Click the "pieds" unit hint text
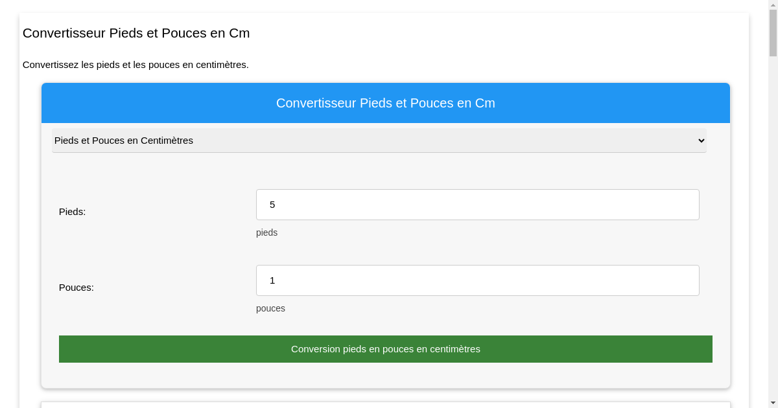 click(x=266, y=232)
